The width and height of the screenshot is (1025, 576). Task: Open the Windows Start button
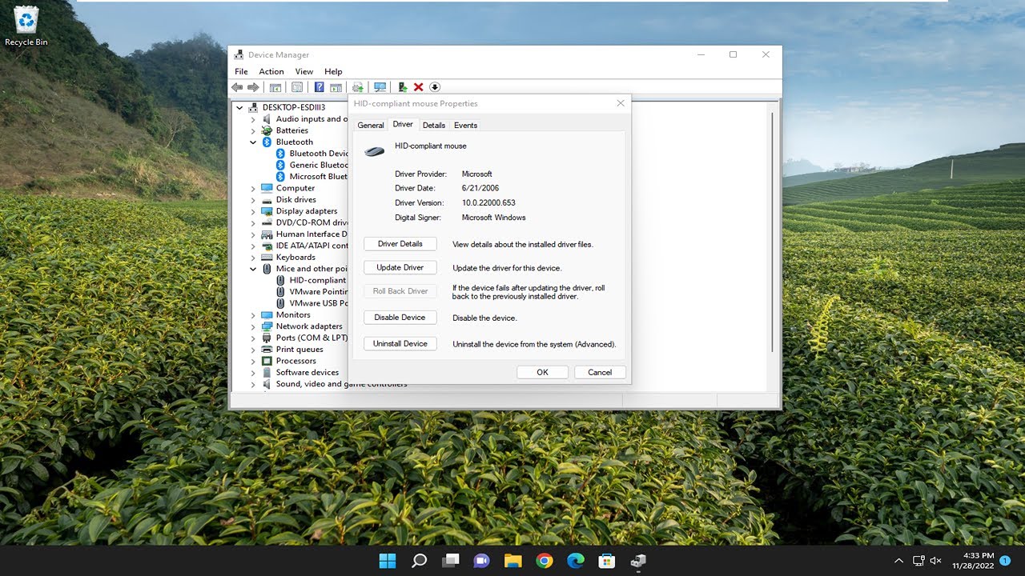tap(387, 561)
